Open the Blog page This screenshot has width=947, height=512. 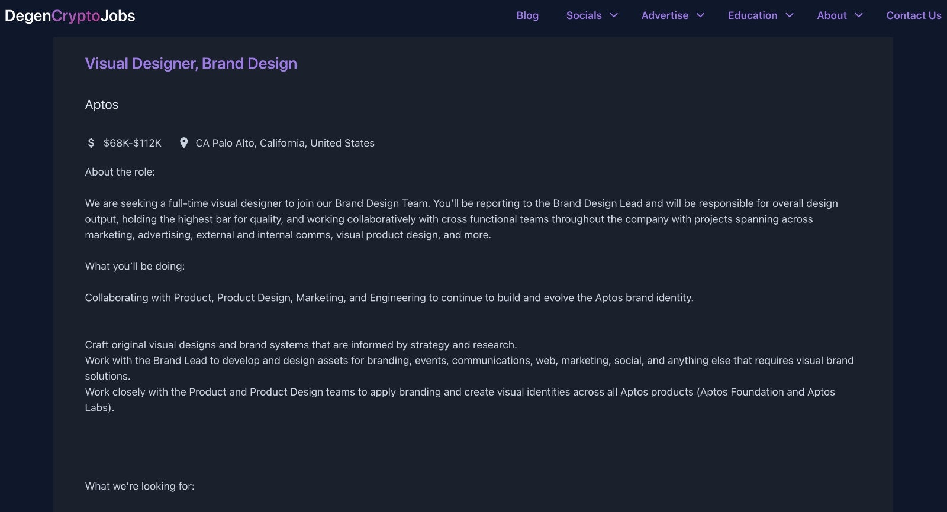pyautogui.click(x=527, y=15)
